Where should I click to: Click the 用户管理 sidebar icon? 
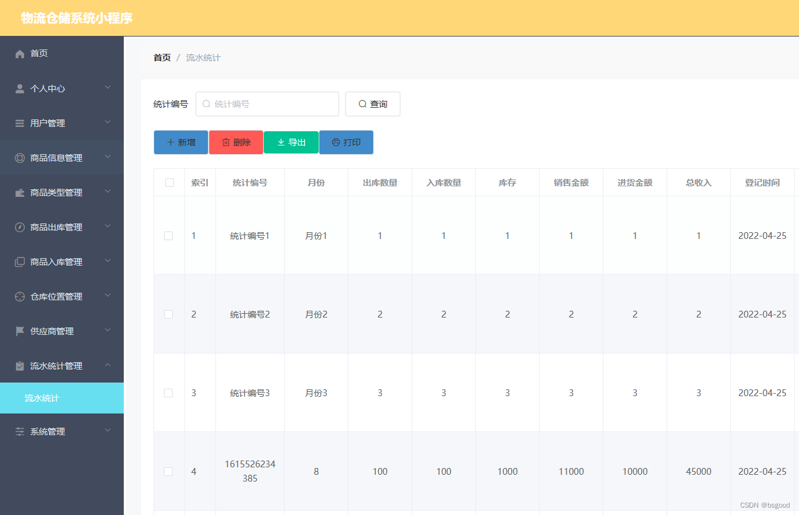tap(20, 123)
